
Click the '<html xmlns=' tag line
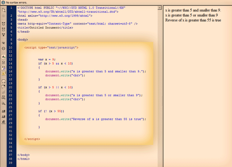[x=55, y=16]
